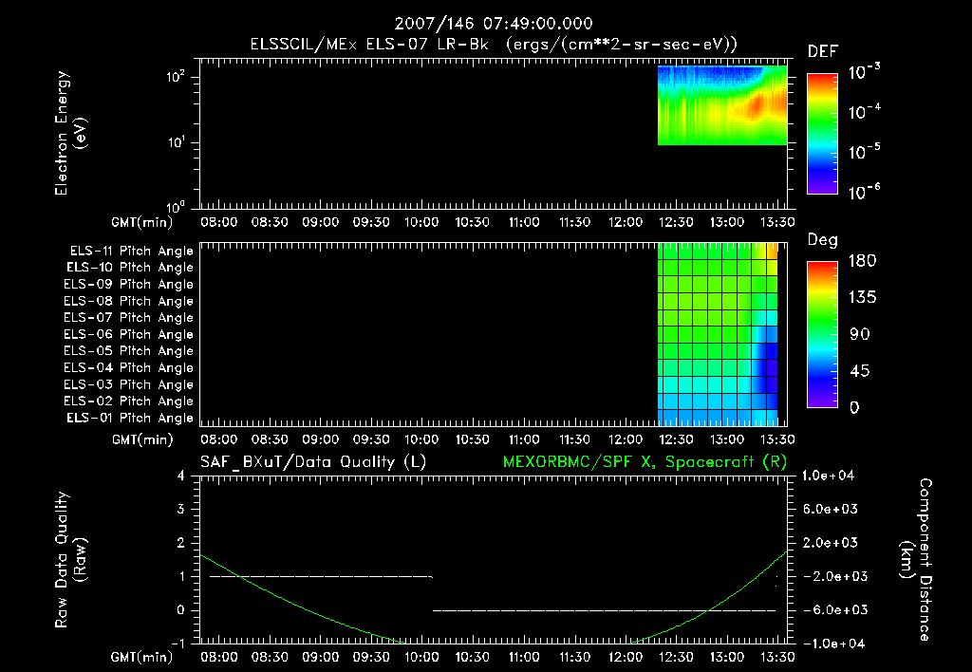
Task: Click the 10^0 electron energy axis tick
Action: point(176,207)
